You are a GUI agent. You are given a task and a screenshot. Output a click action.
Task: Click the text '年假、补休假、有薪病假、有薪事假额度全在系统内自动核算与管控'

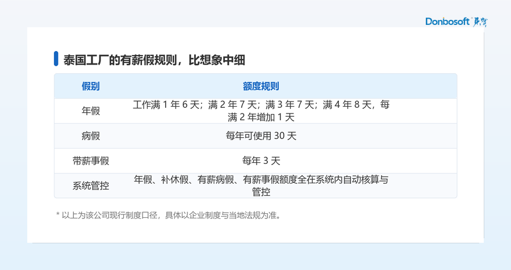click(261, 185)
